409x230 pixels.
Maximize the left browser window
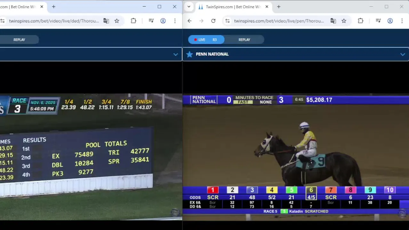point(159,7)
